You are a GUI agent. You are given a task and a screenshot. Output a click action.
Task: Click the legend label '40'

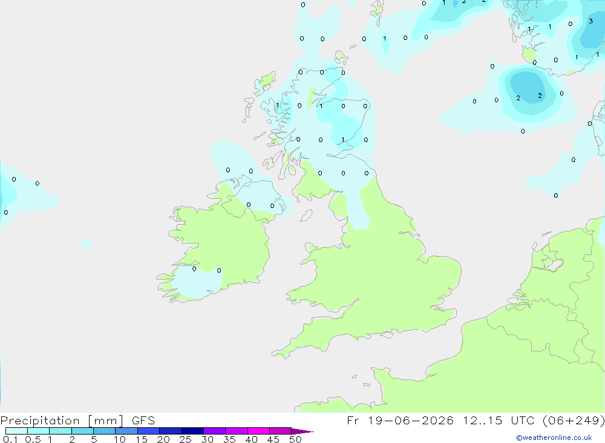point(251,439)
